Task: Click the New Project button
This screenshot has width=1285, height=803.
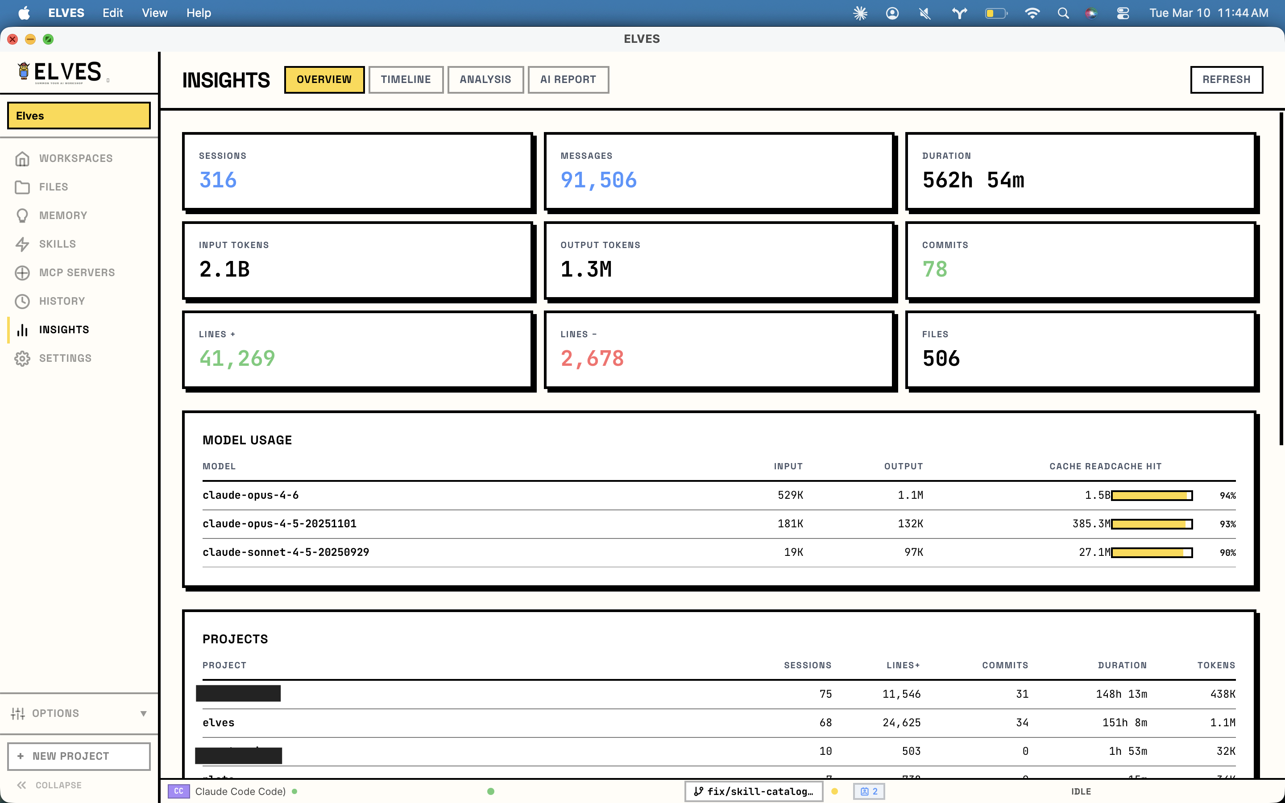Action: coord(79,756)
